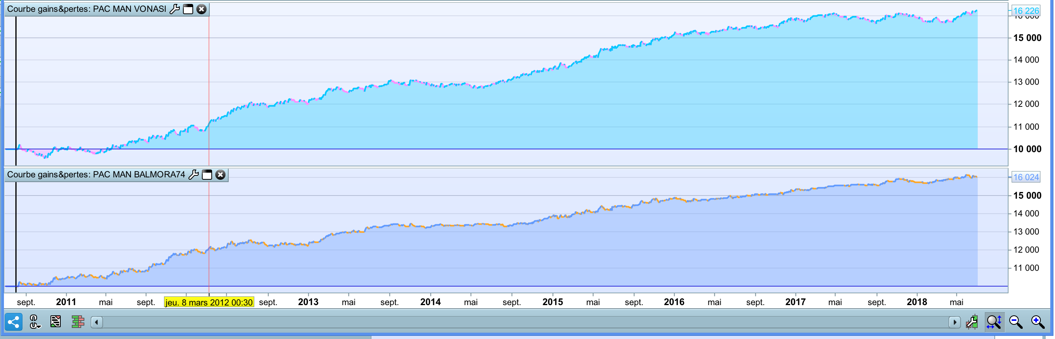Screen dimensions: 1055x339
Task: Show the green and red order book
Action: click(x=78, y=322)
